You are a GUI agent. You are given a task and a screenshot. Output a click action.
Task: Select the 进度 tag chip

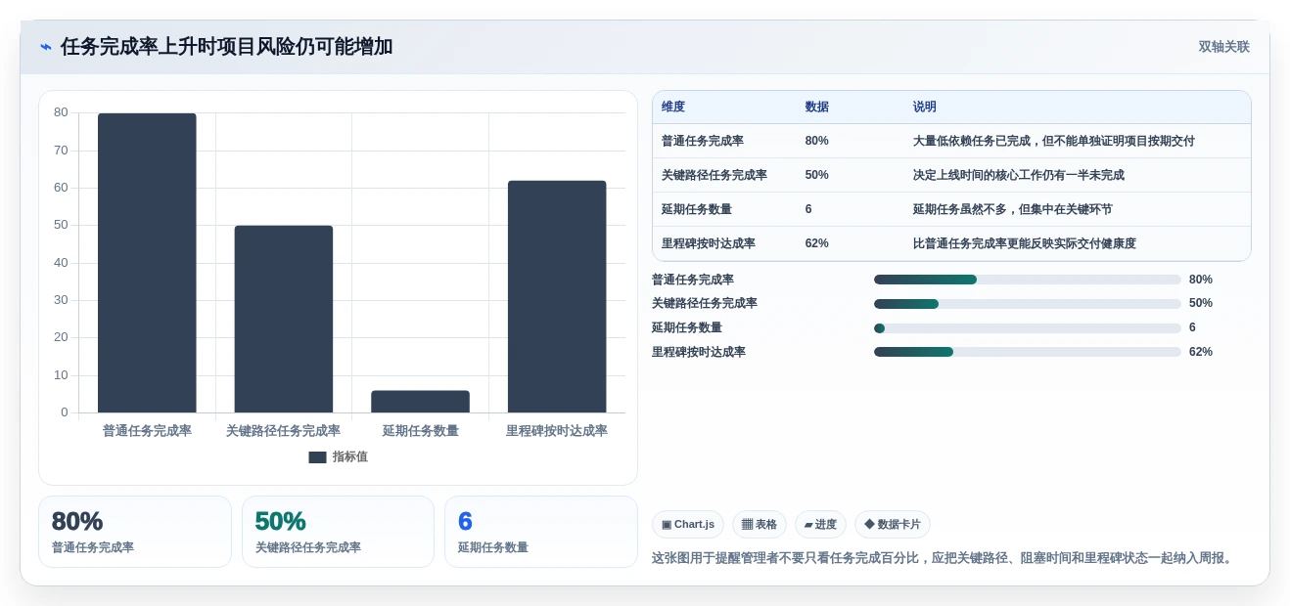pyautogui.click(x=820, y=525)
